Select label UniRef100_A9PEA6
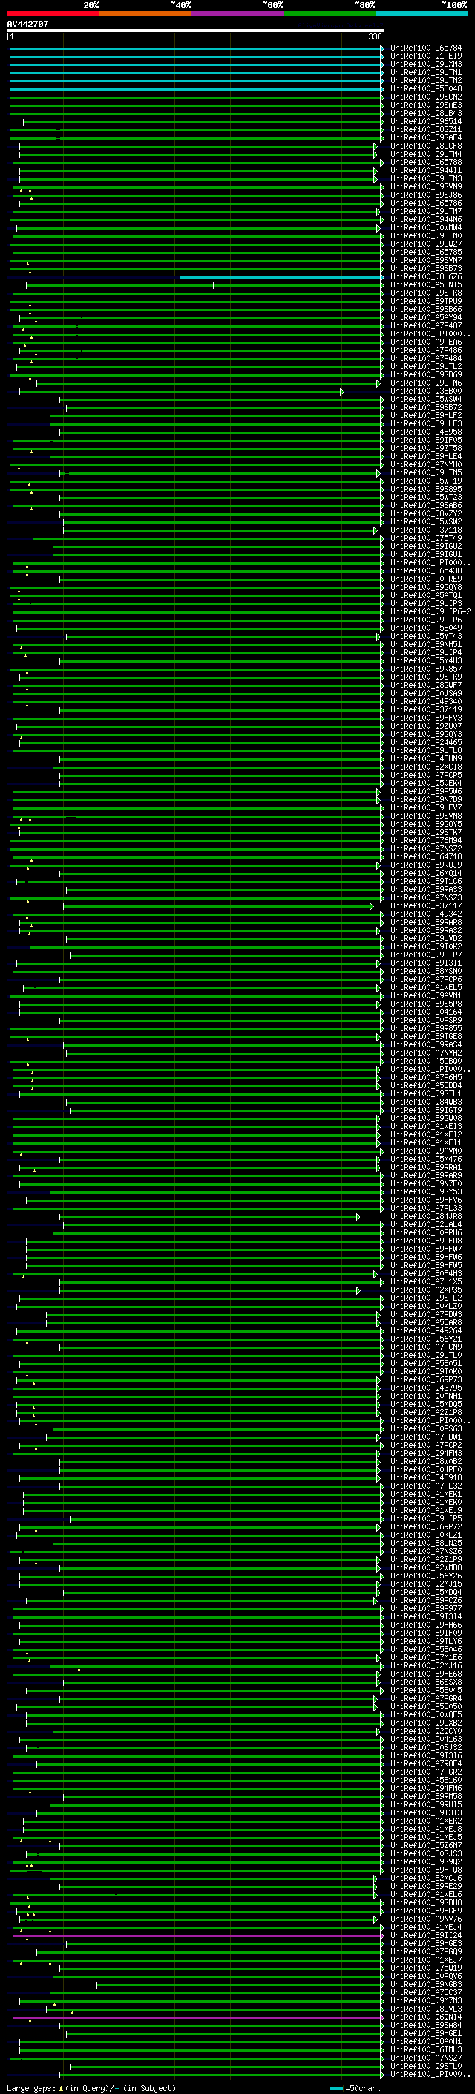 (426, 342)
